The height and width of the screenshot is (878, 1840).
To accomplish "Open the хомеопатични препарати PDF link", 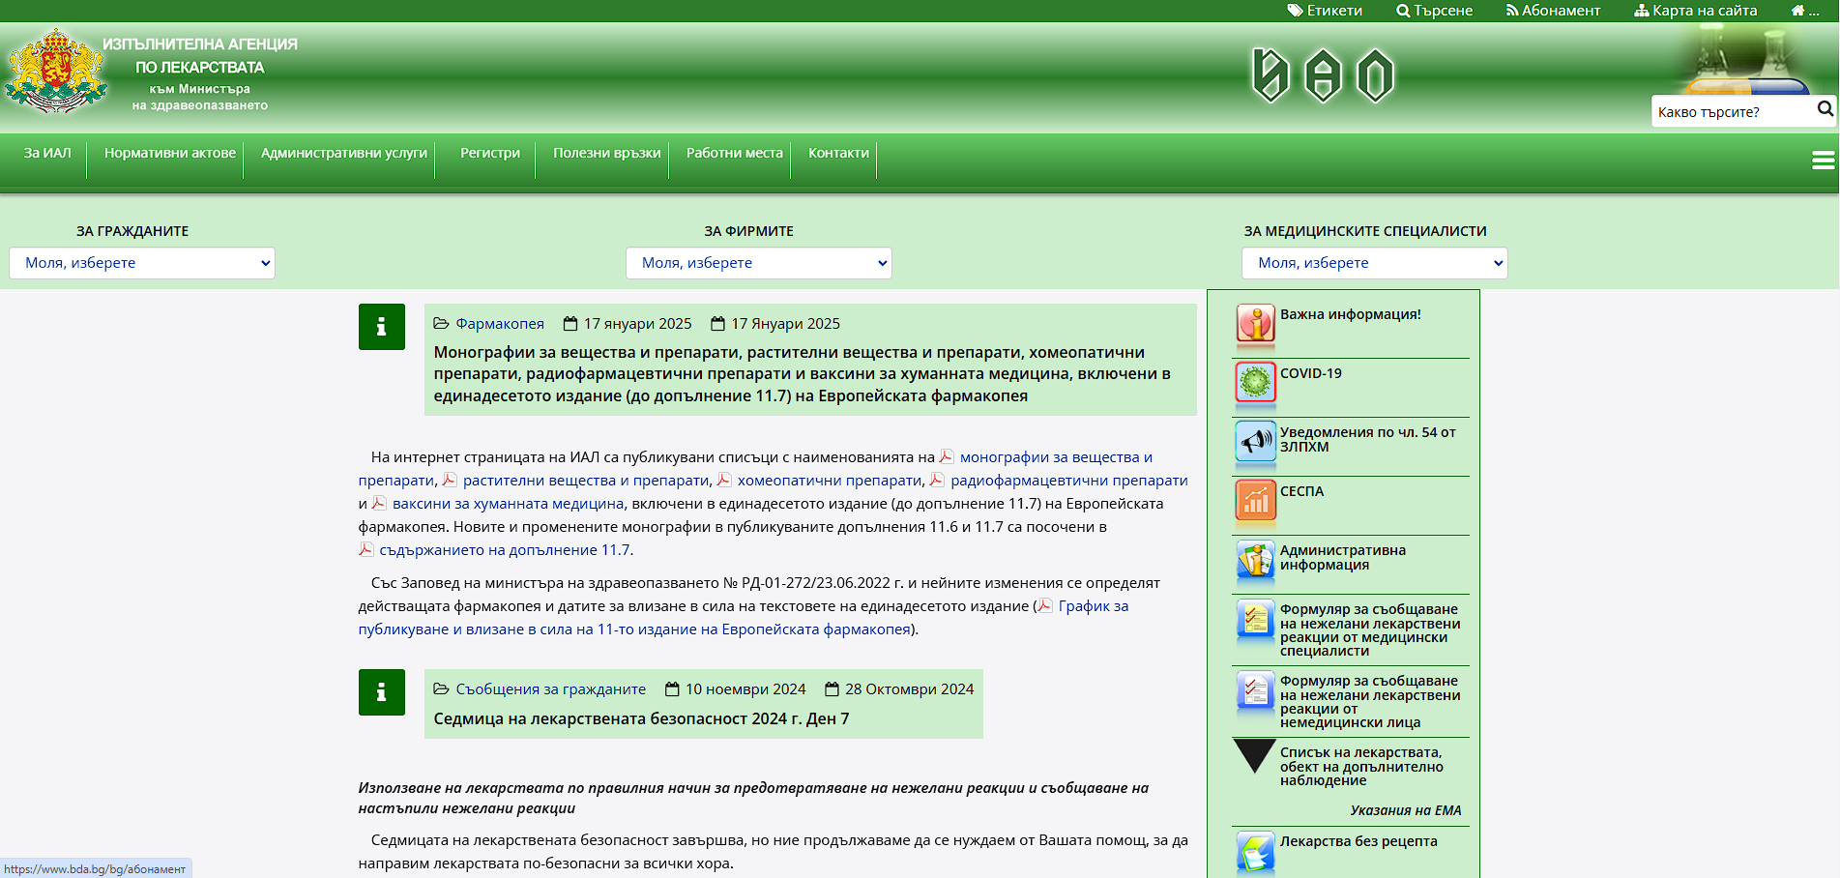I will click(829, 481).
